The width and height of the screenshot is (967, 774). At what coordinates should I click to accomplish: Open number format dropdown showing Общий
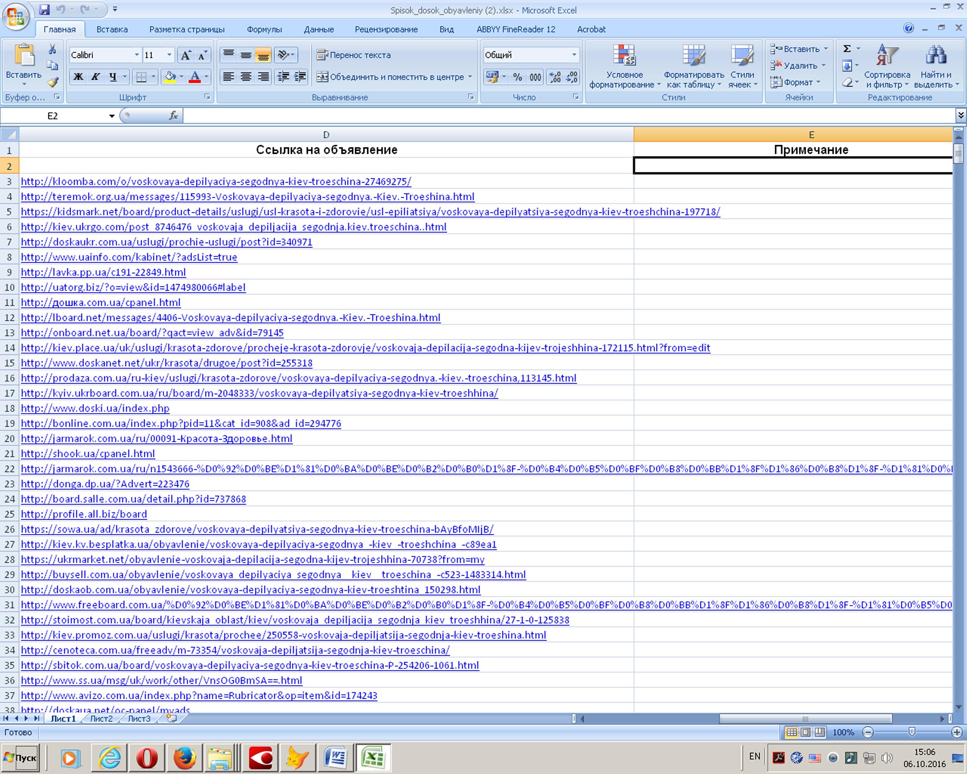pyautogui.click(x=574, y=55)
